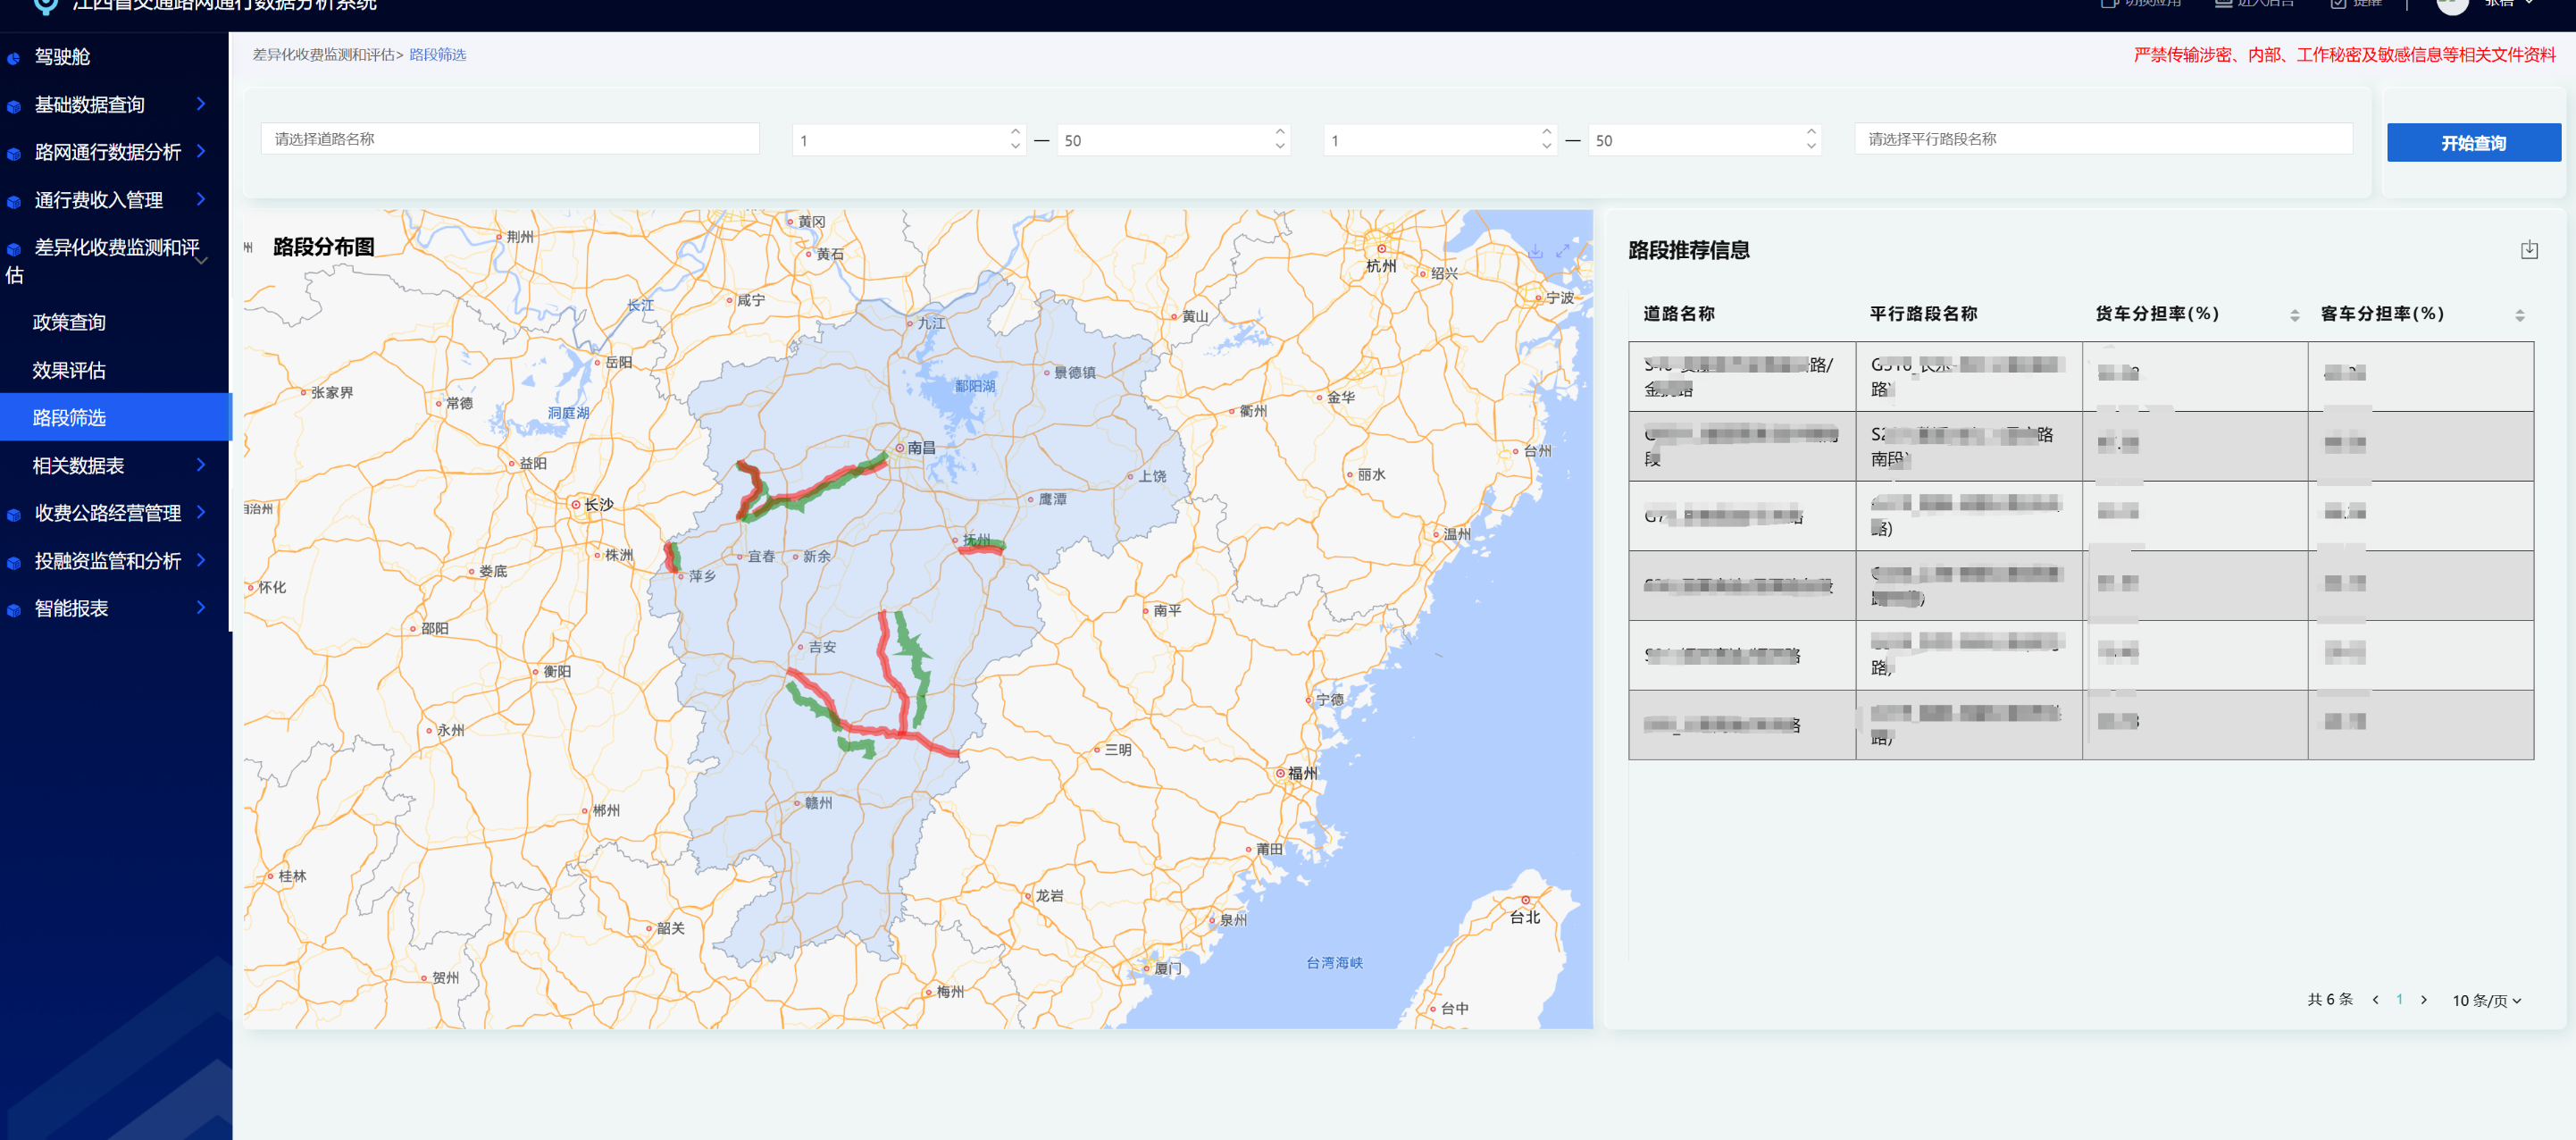Click the 相关数据表 menu label
Viewport: 2576px width, 1140px height.
(x=78, y=465)
